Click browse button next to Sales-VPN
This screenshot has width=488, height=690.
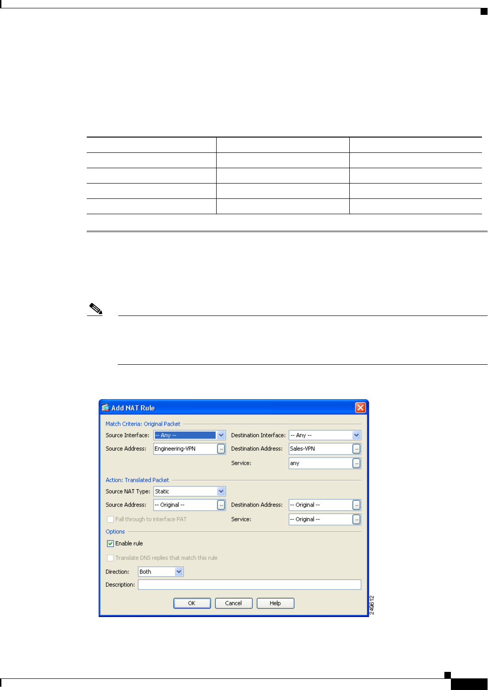click(356, 449)
